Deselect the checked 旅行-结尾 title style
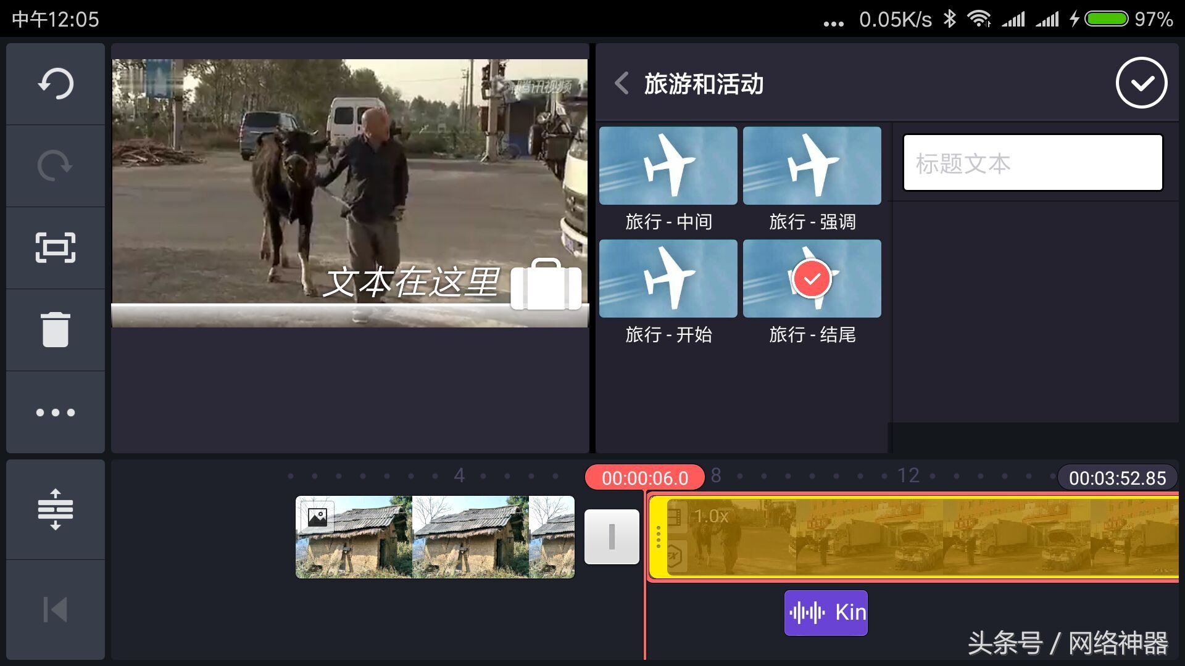The width and height of the screenshot is (1185, 666). coord(812,278)
